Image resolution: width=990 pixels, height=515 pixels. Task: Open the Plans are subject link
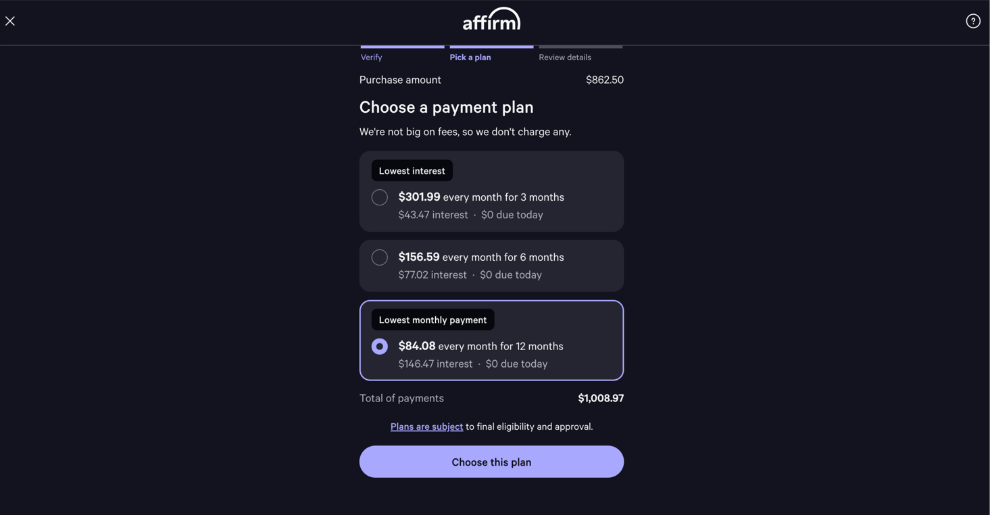(x=426, y=426)
